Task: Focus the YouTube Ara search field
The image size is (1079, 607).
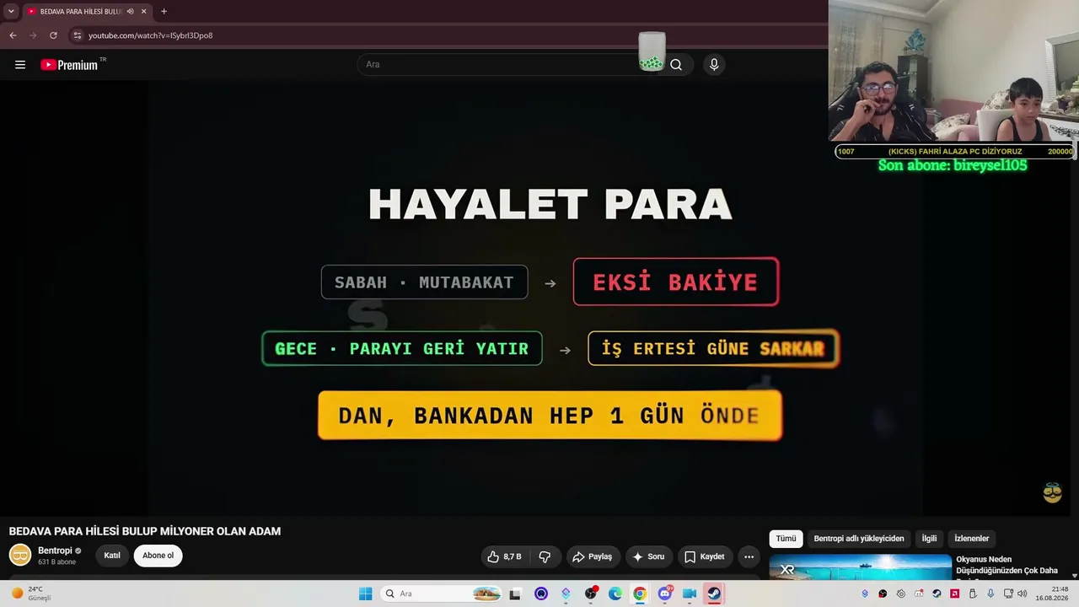Action: pos(509,65)
